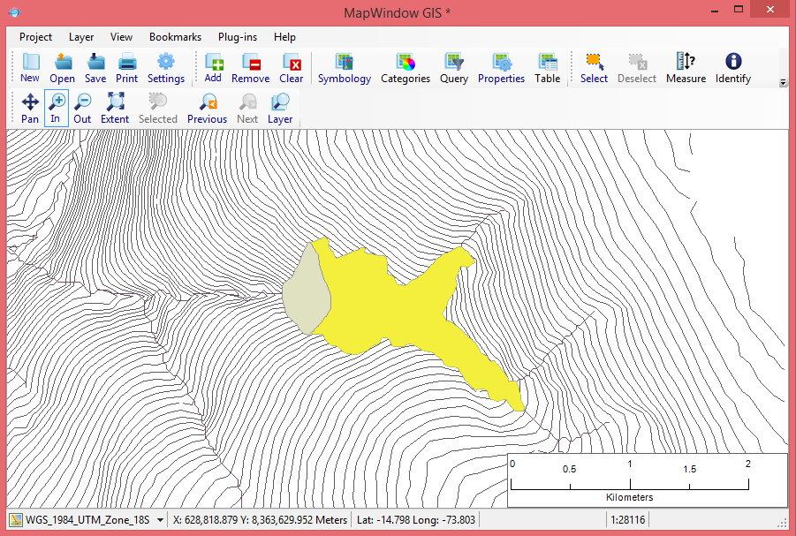Go to Previous zoom extent
The image size is (796, 536).
[x=207, y=108]
